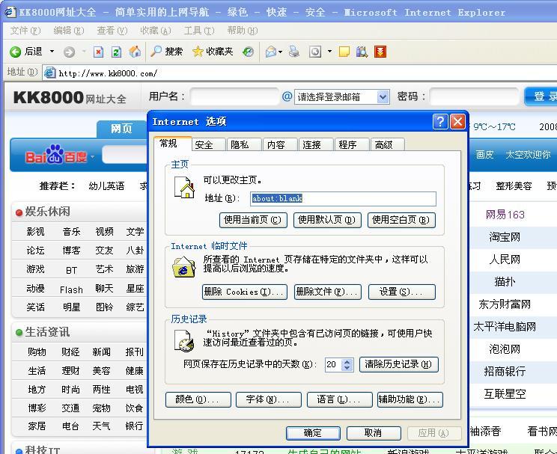Open 设置(S)... temporary files settings
557x454 pixels.
(402, 292)
